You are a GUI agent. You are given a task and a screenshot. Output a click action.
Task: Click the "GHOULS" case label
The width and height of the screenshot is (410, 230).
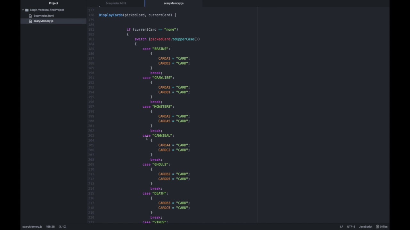(x=160, y=165)
